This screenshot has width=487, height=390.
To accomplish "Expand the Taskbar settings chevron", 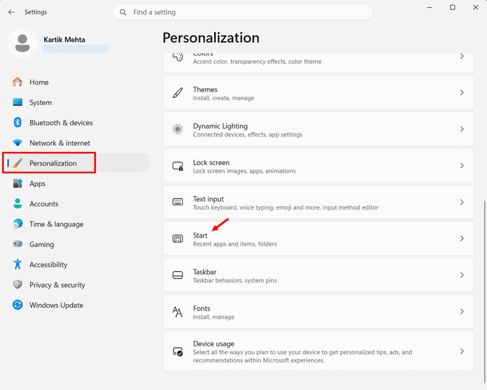I will point(462,275).
